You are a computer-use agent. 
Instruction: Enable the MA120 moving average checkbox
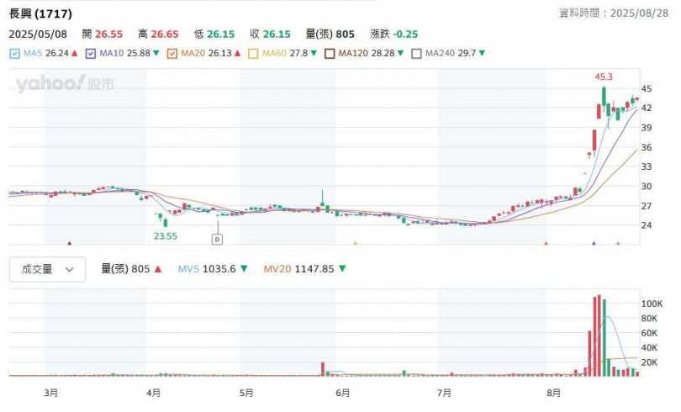point(330,54)
